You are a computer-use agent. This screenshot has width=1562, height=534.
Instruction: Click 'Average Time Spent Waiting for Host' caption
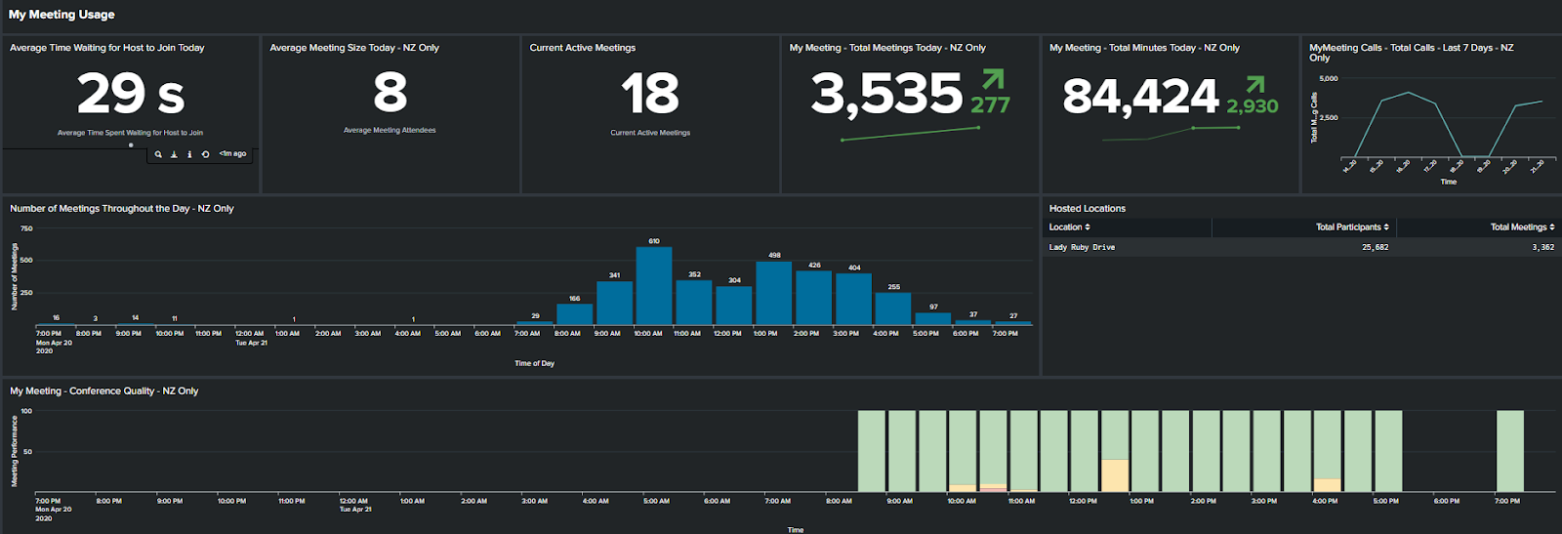pyautogui.click(x=130, y=133)
